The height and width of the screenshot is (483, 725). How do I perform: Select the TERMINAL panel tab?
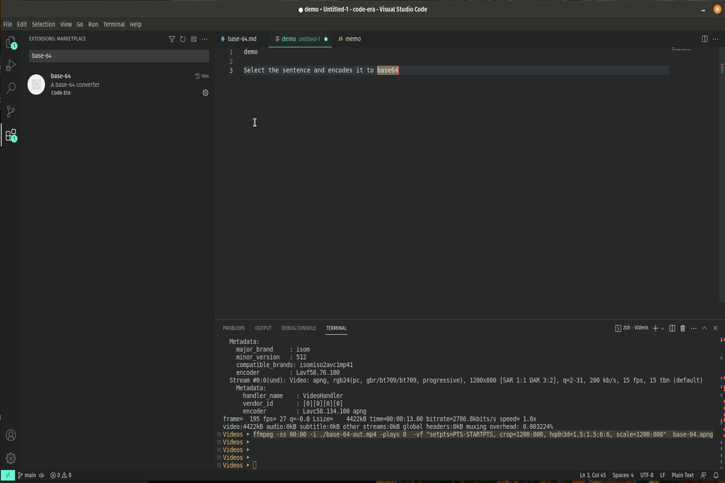point(337,328)
